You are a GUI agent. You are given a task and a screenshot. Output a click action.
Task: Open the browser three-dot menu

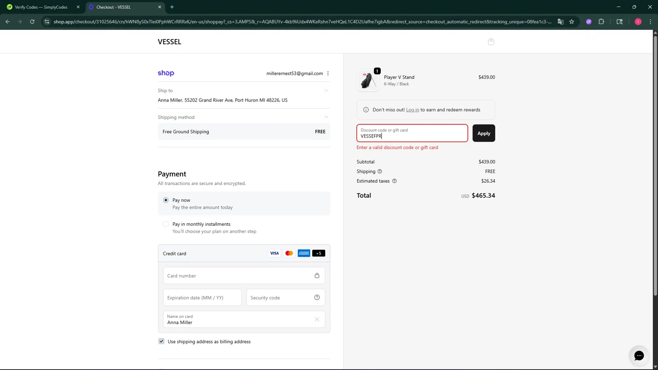(651, 21)
